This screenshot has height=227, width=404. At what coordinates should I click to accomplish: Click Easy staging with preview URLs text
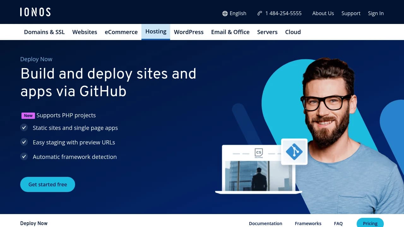(74, 142)
